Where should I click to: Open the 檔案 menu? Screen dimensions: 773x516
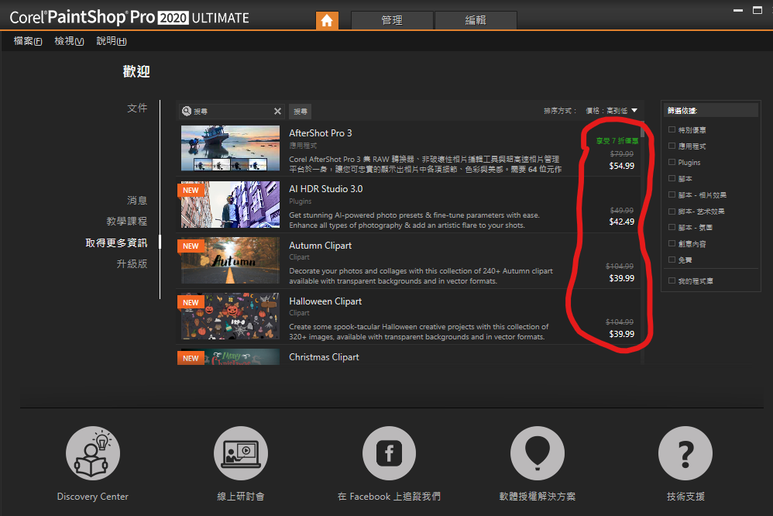coord(28,41)
